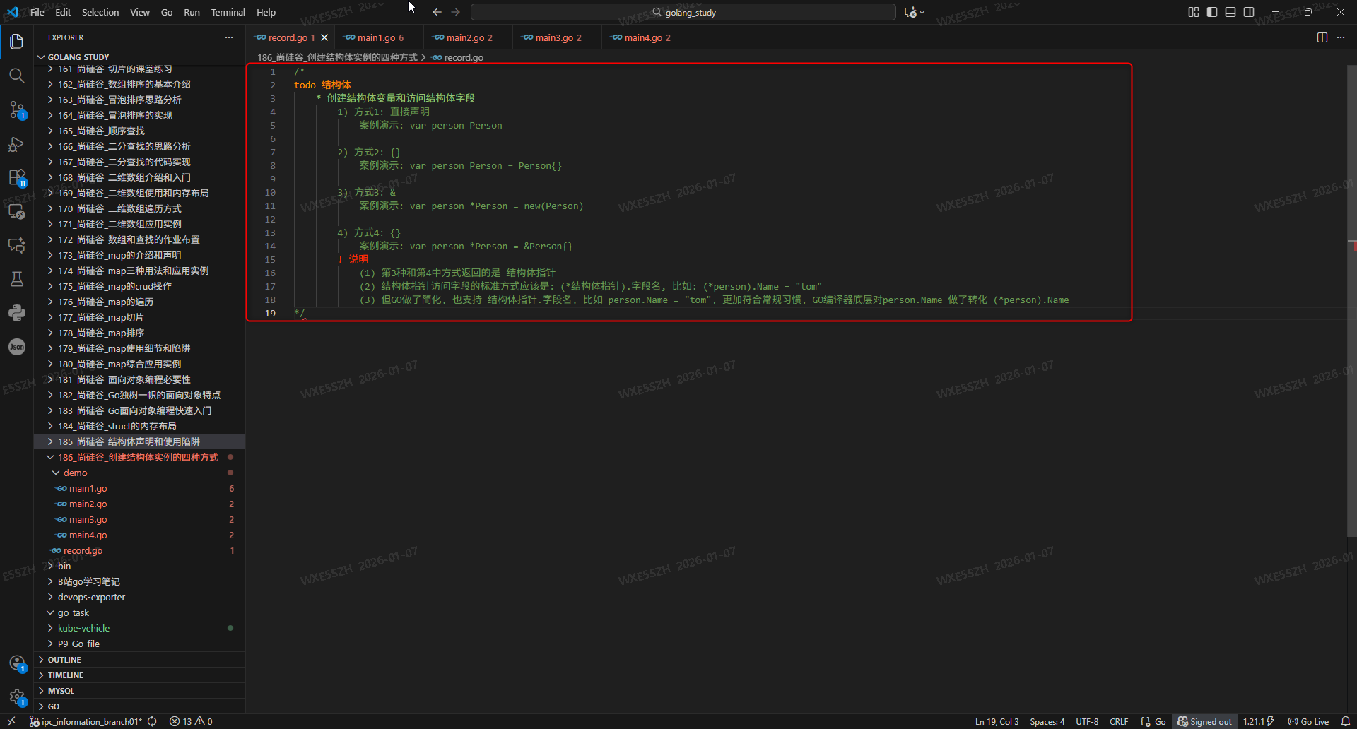This screenshot has width=1357, height=729.
Task: Open the Explorer view in the activity bar
Action: [17, 42]
